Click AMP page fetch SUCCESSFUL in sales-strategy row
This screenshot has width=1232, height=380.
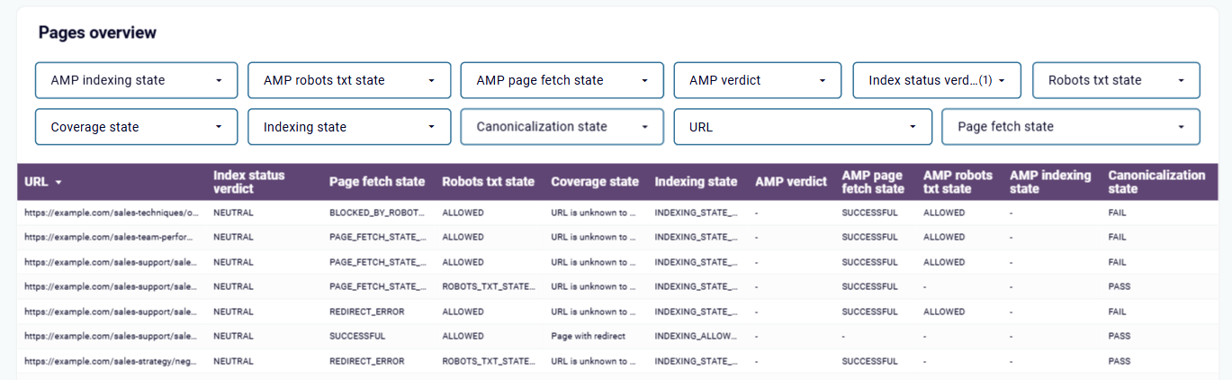tap(869, 361)
